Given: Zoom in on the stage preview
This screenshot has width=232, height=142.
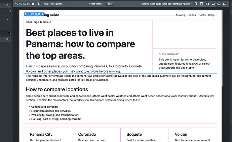Looking at the screenshot, I should [16, 4].
